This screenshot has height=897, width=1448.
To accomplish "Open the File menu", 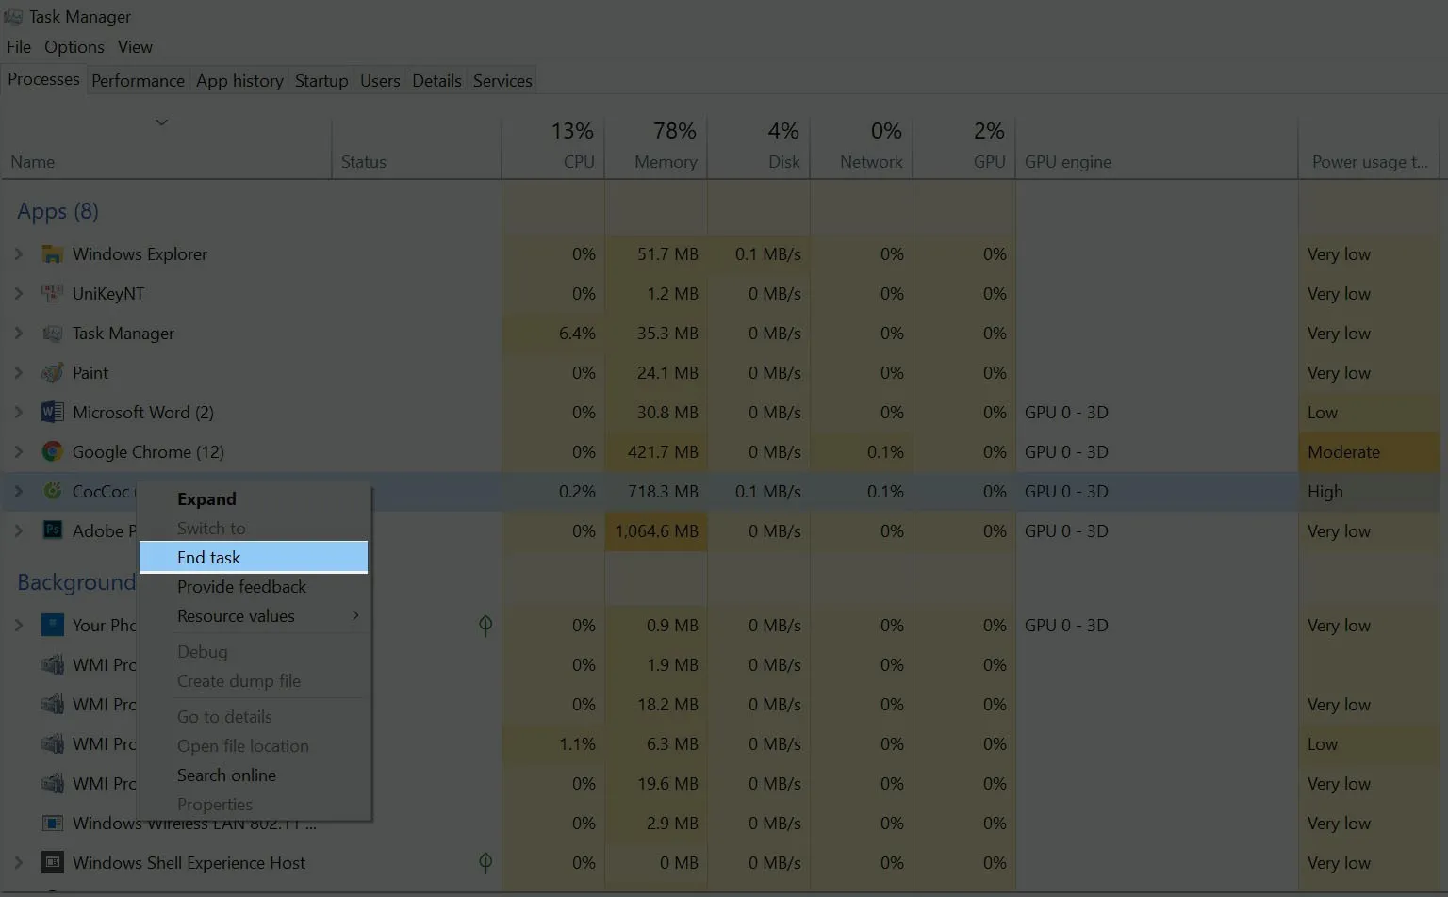I will (x=19, y=47).
